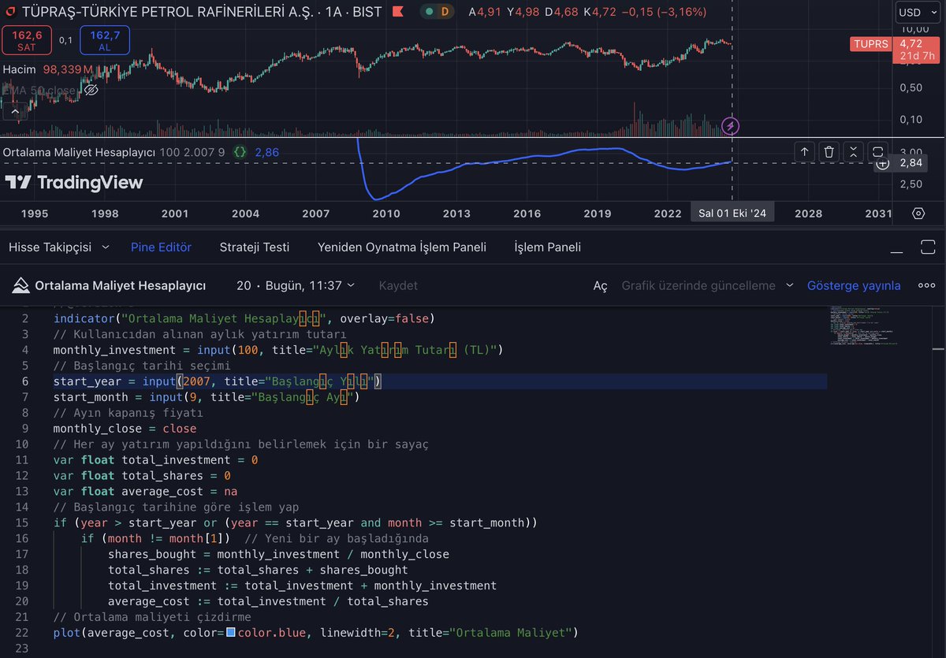Click the script name Ortalama Maliyet Hesaplayıcı
The width and height of the screenshot is (946, 658).
[121, 285]
